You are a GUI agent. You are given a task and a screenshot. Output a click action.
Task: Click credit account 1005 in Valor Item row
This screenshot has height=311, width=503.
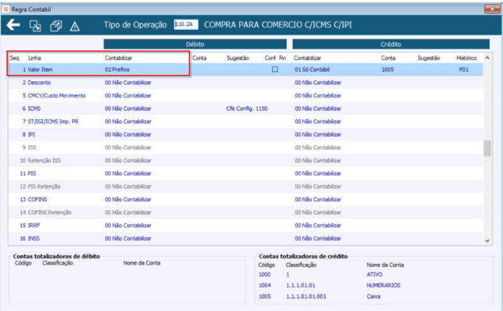(x=387, y=70)
